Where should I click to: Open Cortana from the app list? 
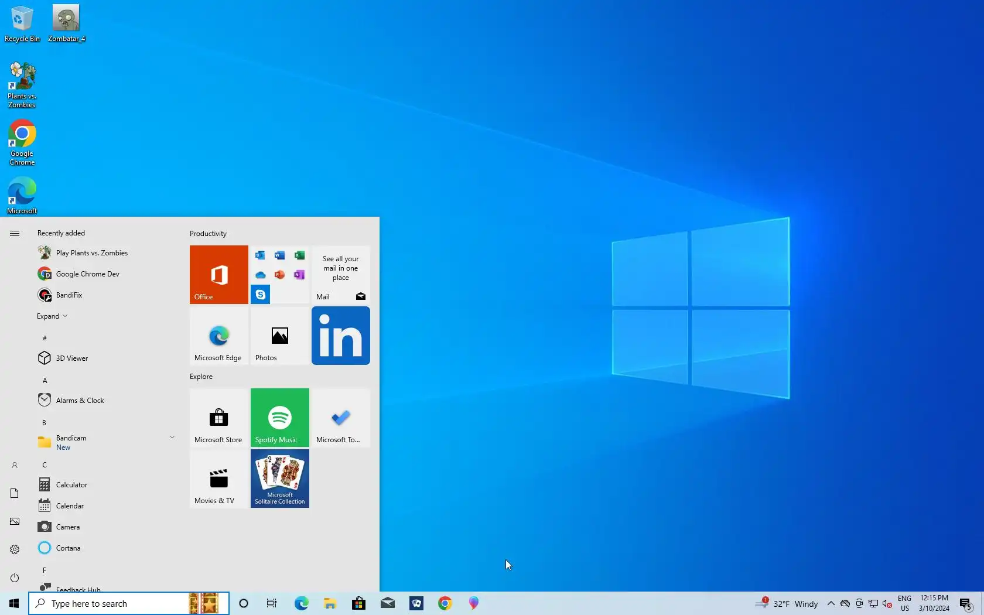[x=105, y=548]
